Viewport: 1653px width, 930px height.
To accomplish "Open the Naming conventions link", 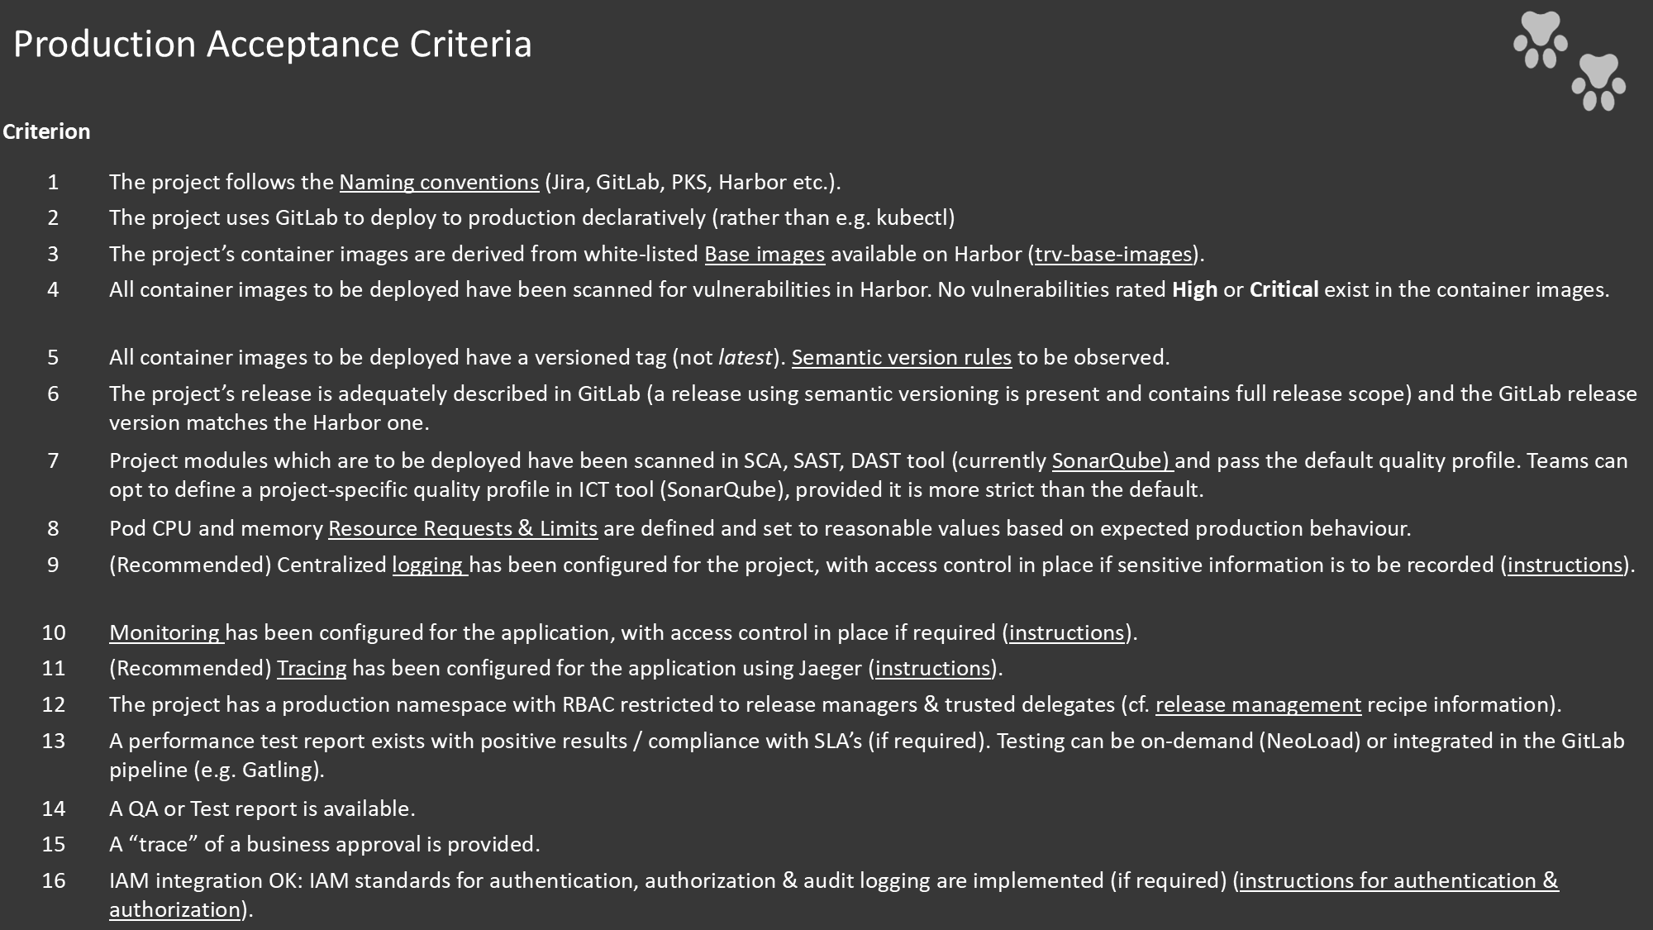I will click(439, 182).
